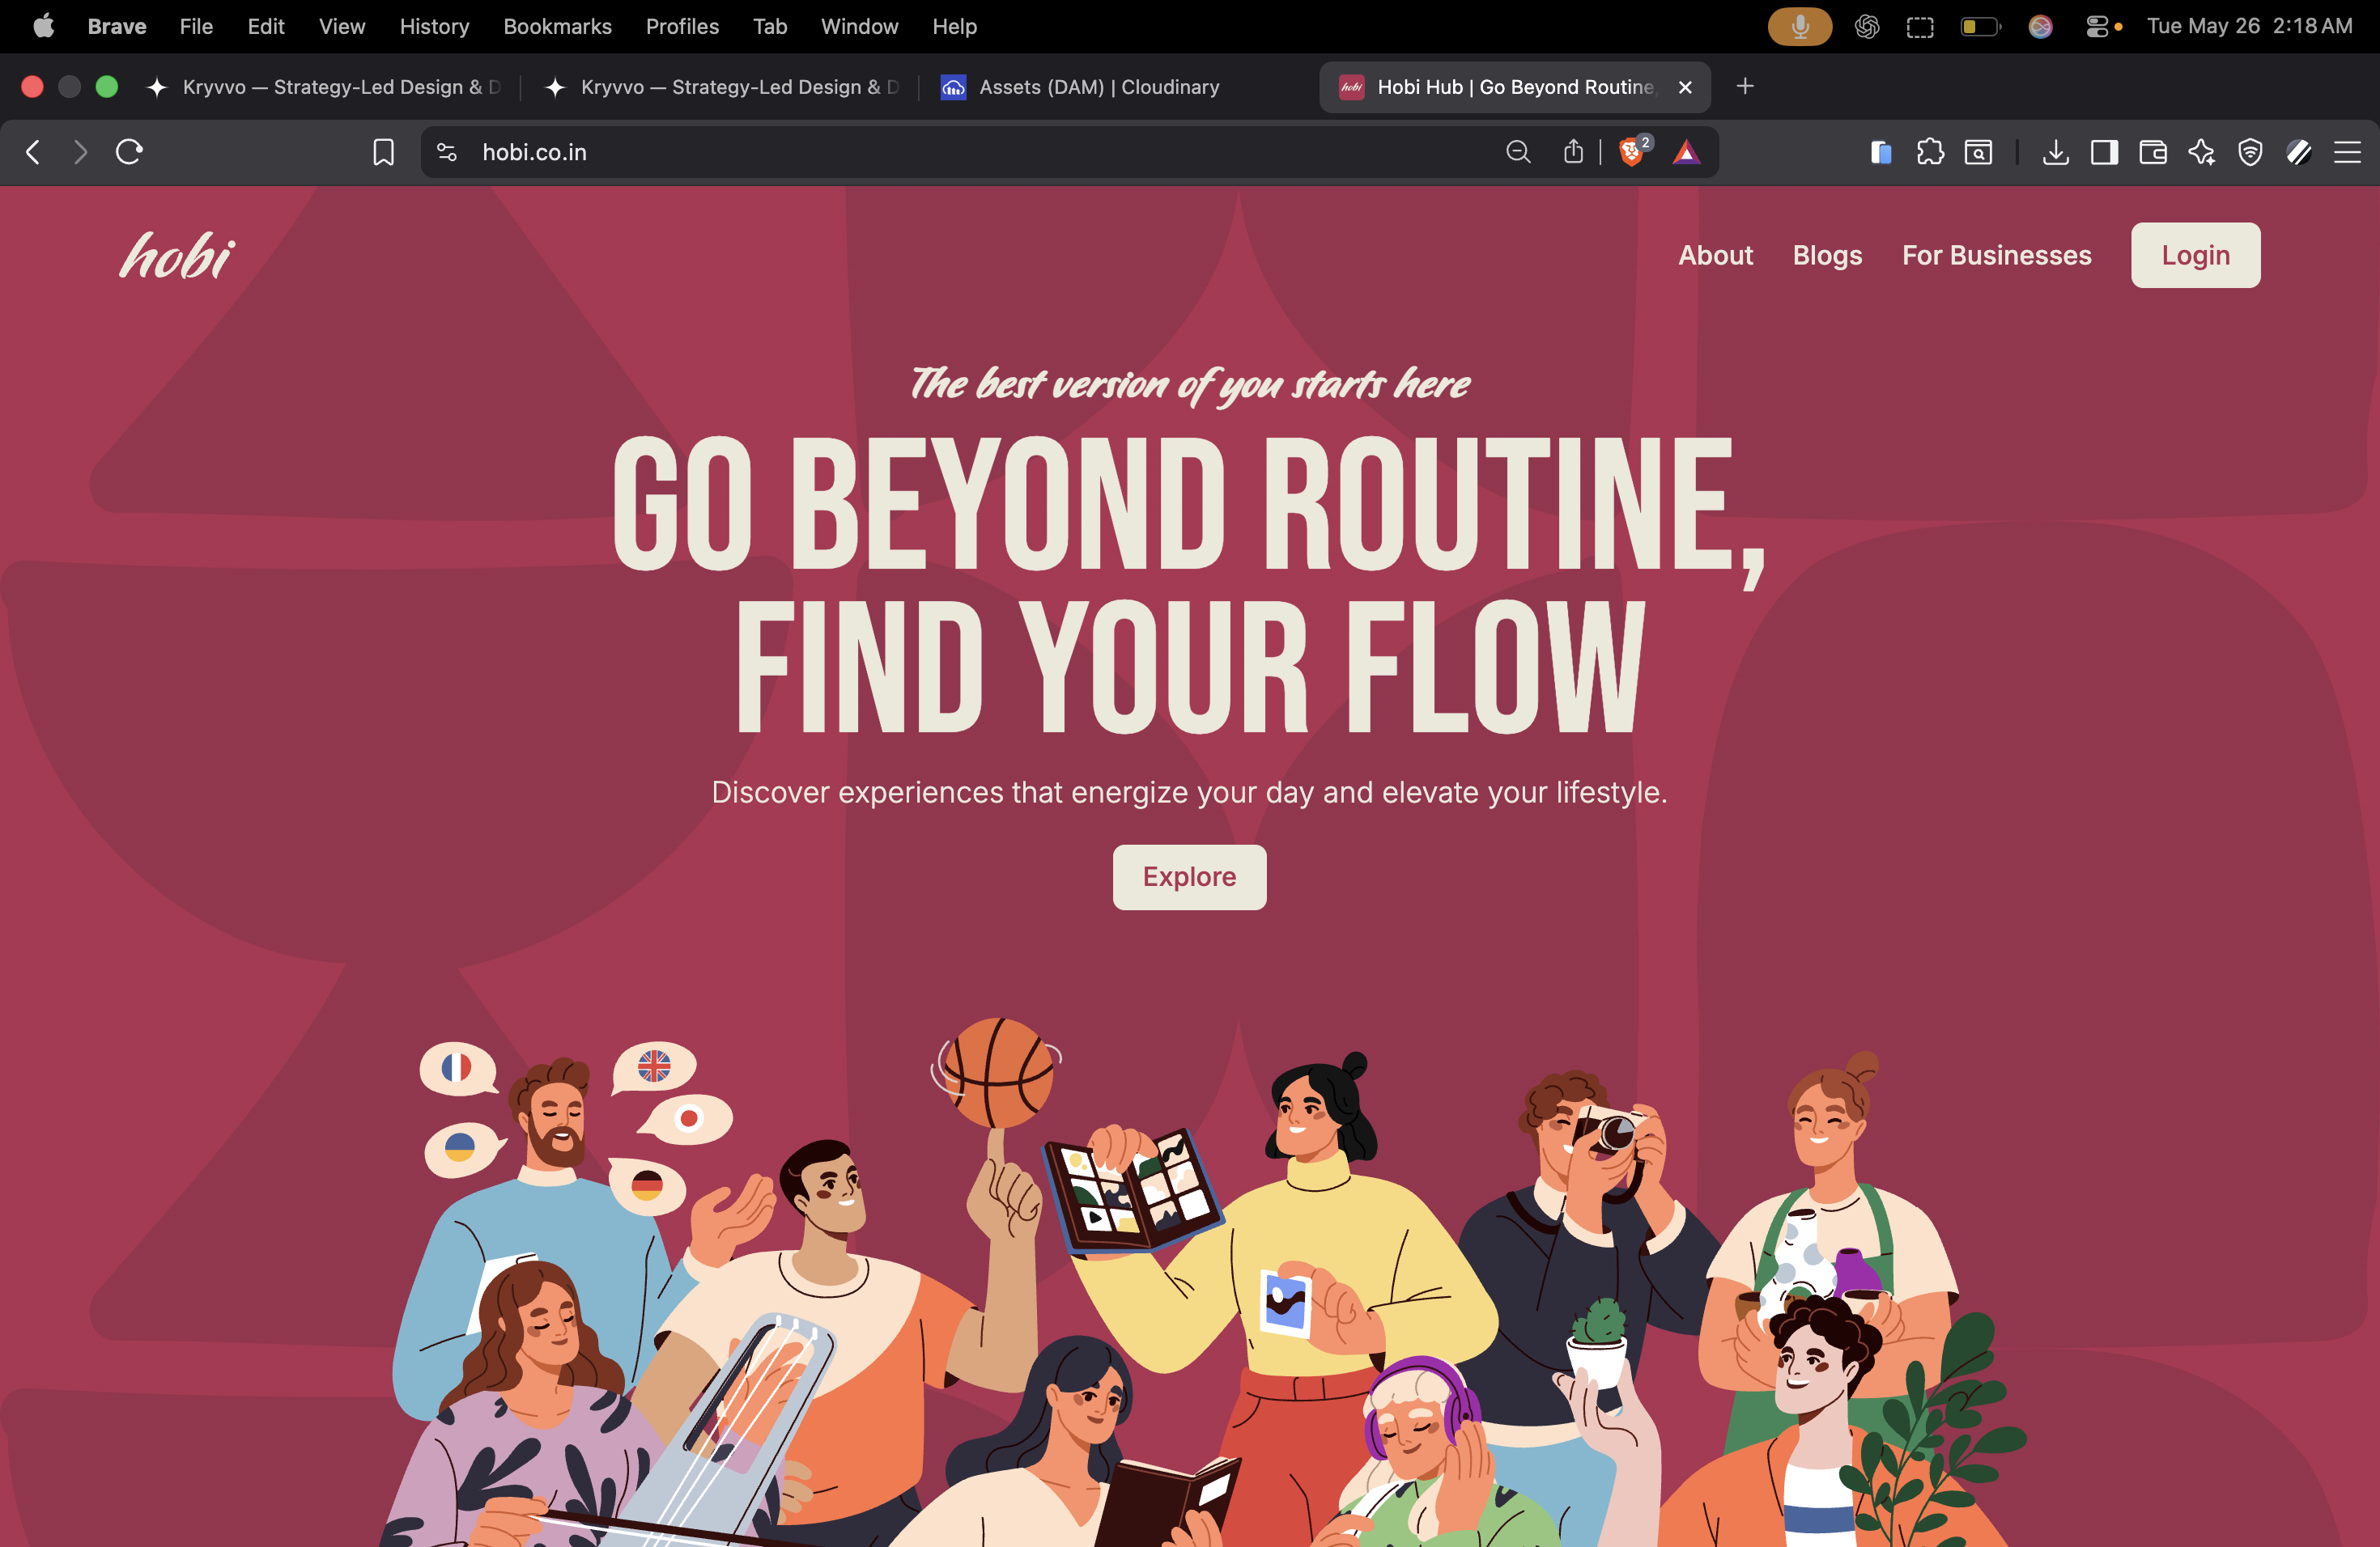Open the About page link
Screen dimensions: 2380x1547
(x=1715, y=255)
